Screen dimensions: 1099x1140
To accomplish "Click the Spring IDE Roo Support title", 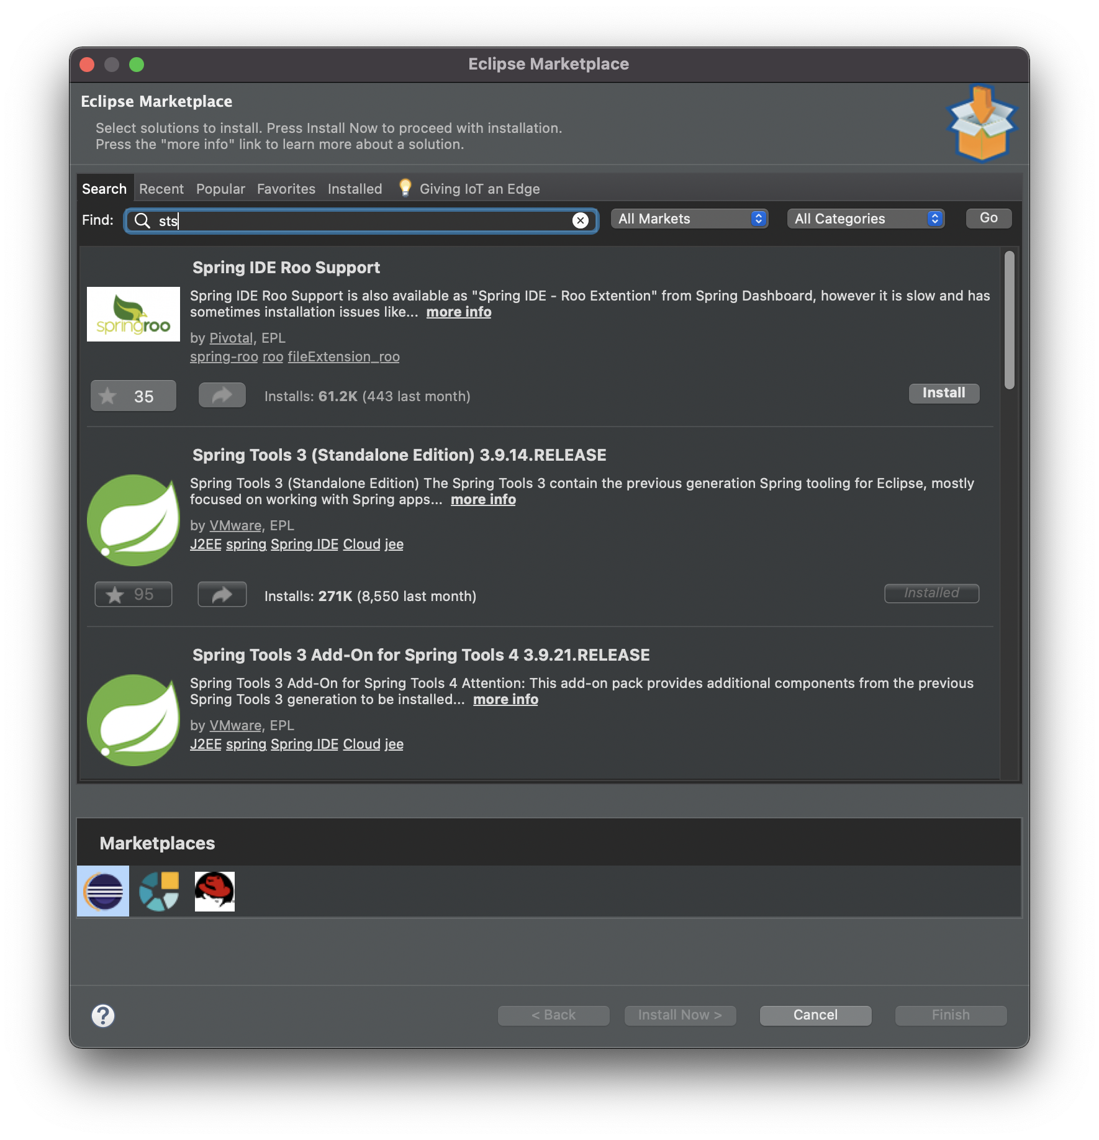I will (286, 268).
